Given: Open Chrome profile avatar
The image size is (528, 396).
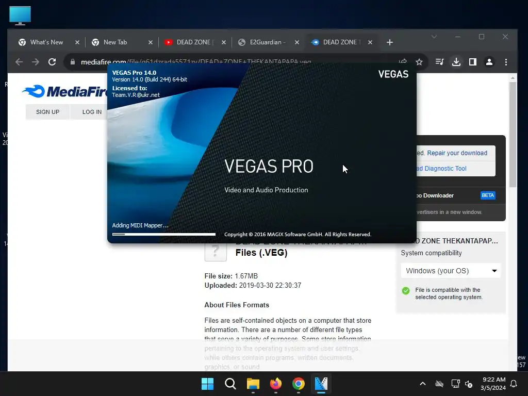Looking at the screenshot, I should coord(489,62).
